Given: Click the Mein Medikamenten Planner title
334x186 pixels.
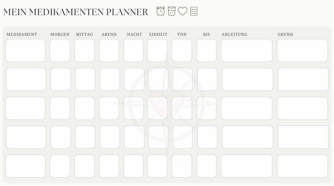Looking at the screenshot, I should 76,12.
